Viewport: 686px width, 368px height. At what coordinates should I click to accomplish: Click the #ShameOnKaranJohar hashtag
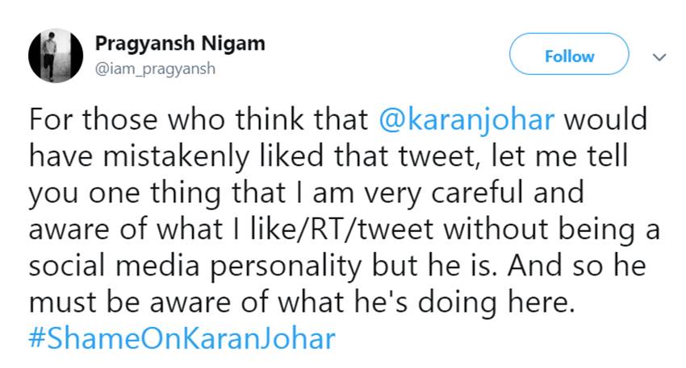(x=182, y=338)
